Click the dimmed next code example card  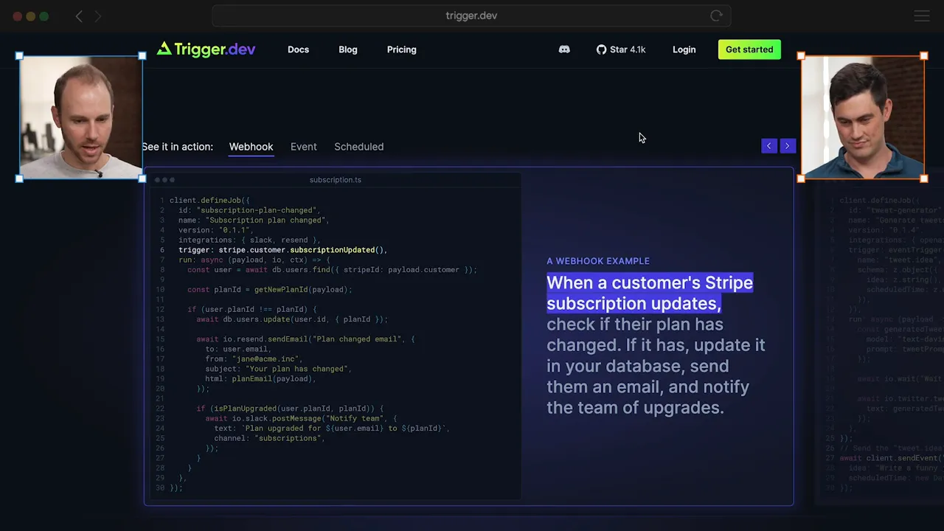click(879, 339)
